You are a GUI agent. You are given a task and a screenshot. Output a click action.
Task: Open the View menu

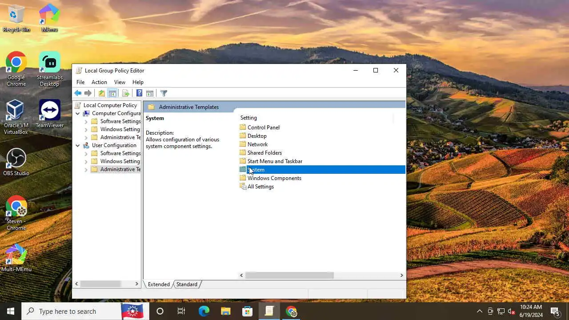(x=120, y=82)
